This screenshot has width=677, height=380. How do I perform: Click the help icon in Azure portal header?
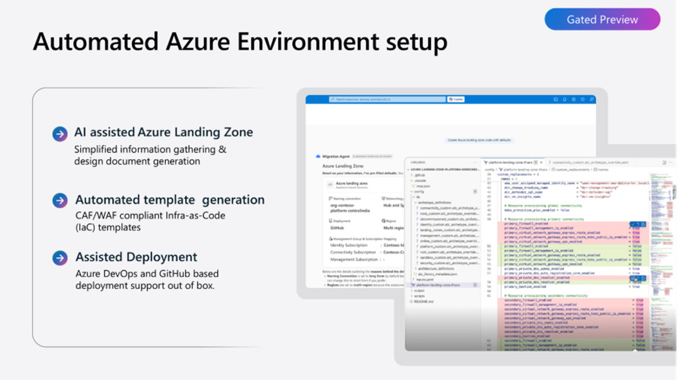pyautogui.click(x=583, y=99)
